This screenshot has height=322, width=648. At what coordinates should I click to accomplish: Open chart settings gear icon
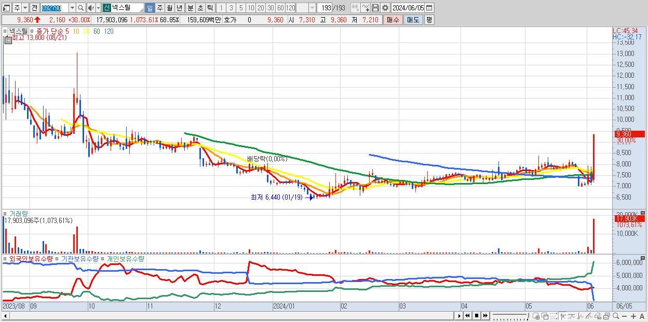(x=385, y=8)
